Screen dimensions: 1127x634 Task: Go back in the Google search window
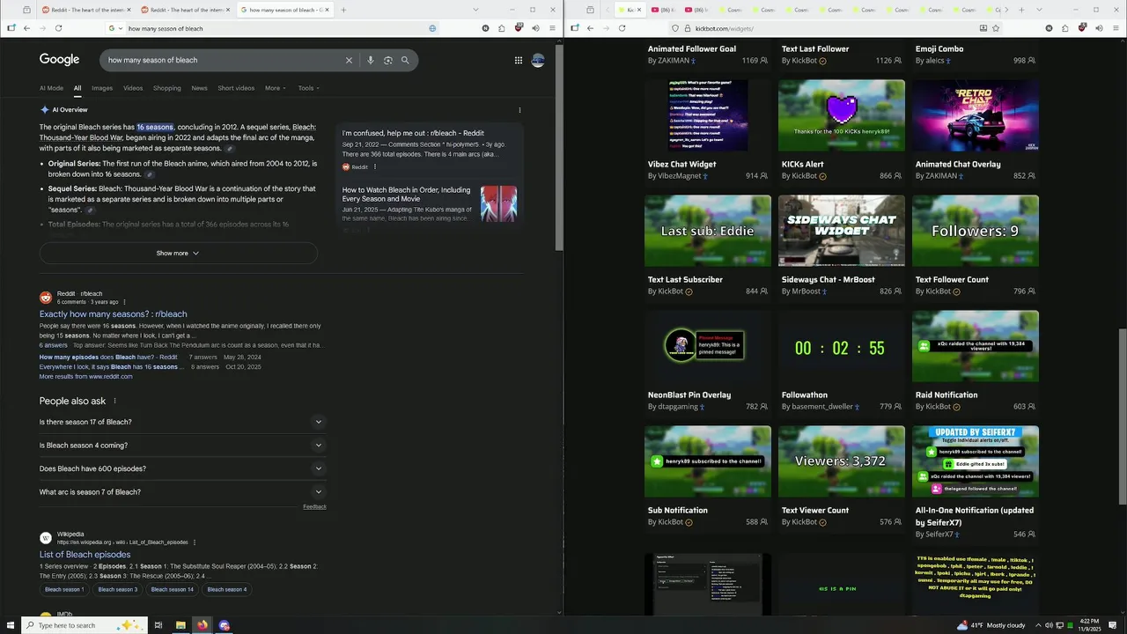(26, 28)
